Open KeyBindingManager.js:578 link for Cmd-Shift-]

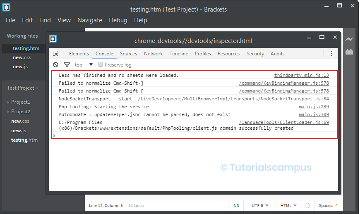click(284, 83)
